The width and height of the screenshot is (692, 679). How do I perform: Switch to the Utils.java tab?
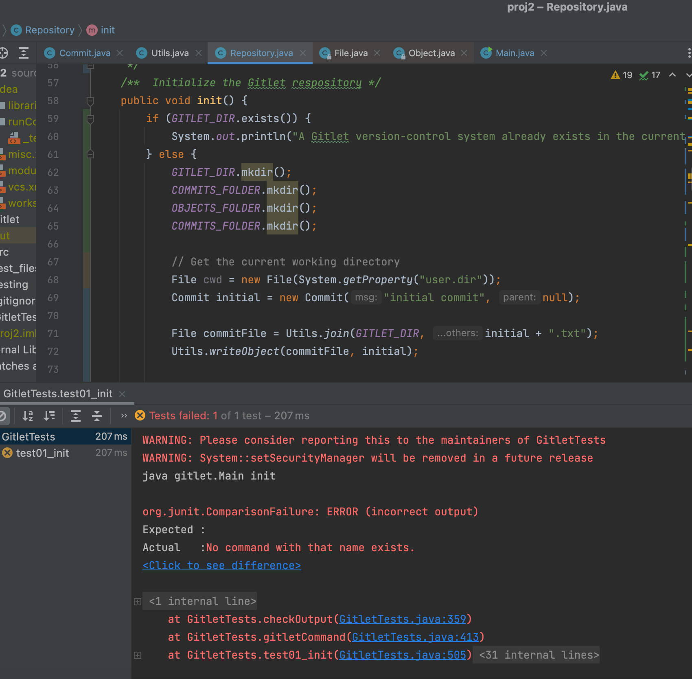click(x=169, y=53)
